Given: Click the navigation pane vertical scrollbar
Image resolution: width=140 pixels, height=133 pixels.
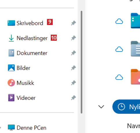Looking at the screenshot, I should 81,62.
